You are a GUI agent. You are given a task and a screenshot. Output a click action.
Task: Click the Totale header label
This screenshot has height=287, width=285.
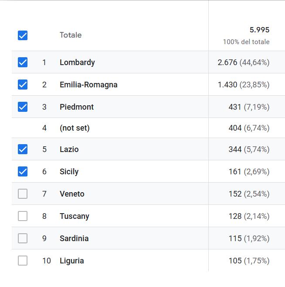(x=71, y=35)
